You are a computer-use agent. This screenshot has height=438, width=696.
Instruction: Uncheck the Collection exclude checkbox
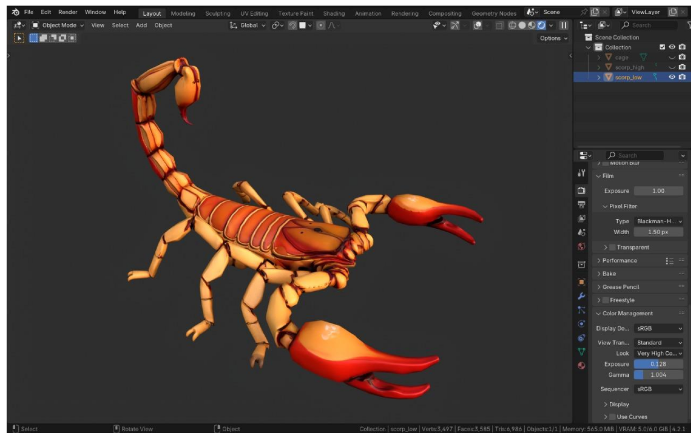tap(662, 47)
